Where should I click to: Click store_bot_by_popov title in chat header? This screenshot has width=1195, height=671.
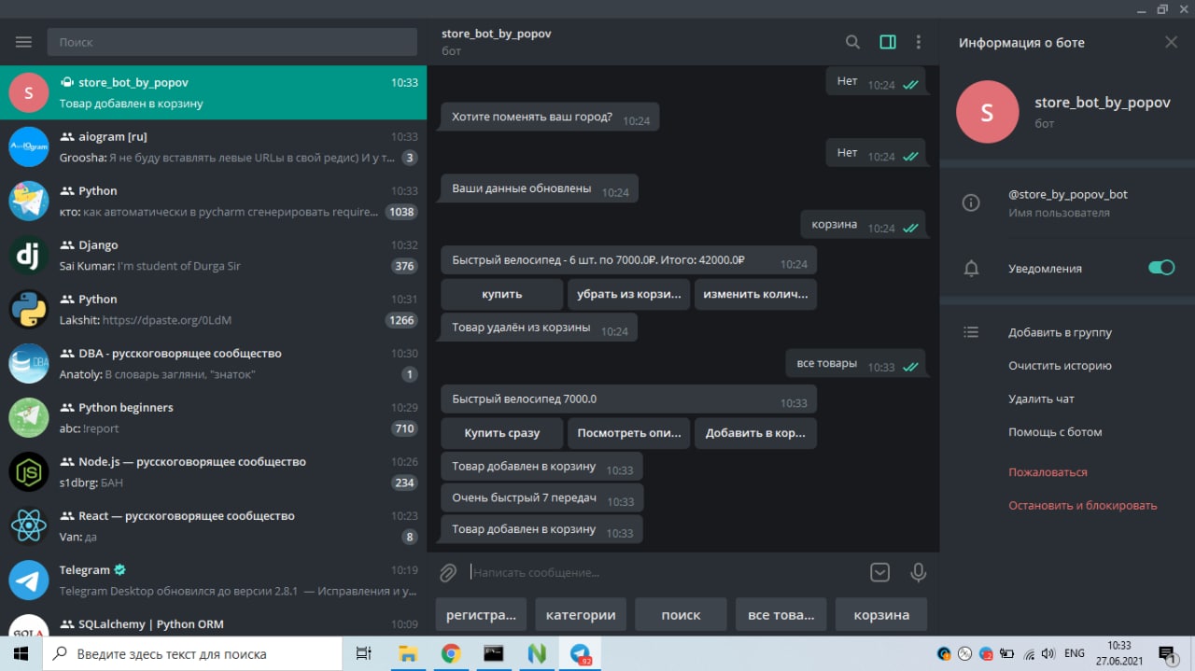tap(496, 34)
